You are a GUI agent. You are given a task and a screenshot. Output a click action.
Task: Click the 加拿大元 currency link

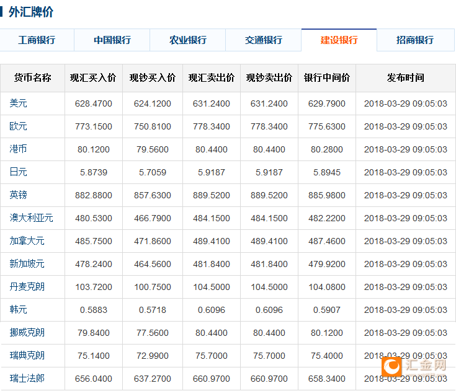click(x=27, y=241)
